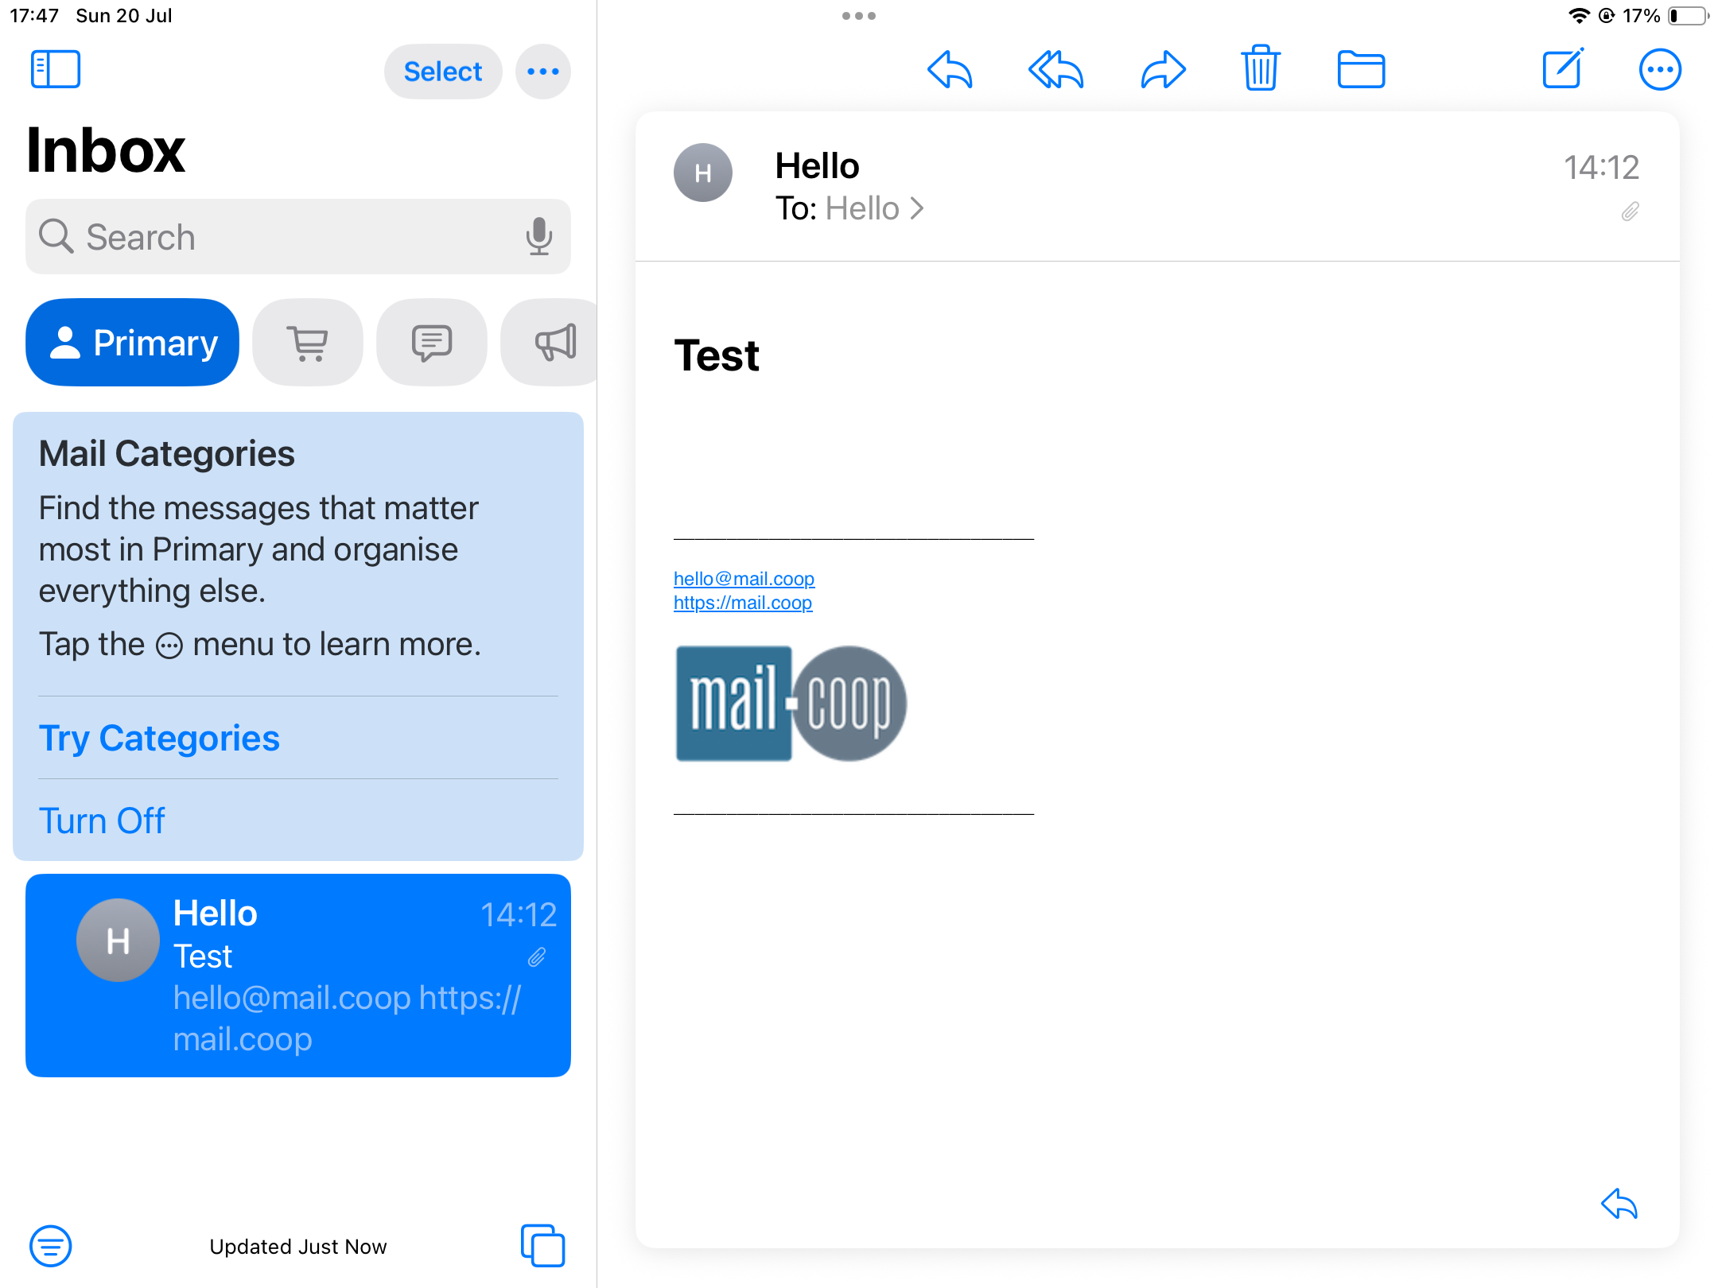1718x1288 pixels.
Task: Tap sender avatar H in message header
Action: pyautogui.click(x=703, y=173)
